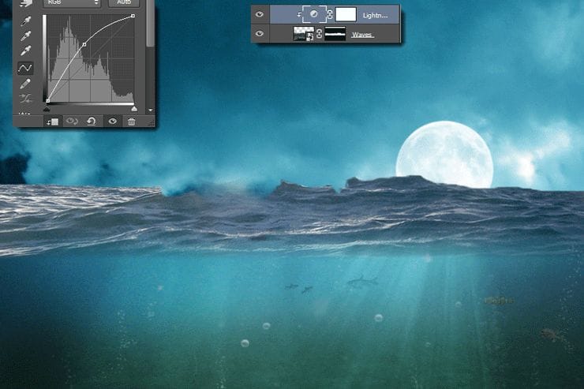This screenshot has height=389, width=584.
Task: Select the white point eyedropper in Curves
Action: pos(26,50)
